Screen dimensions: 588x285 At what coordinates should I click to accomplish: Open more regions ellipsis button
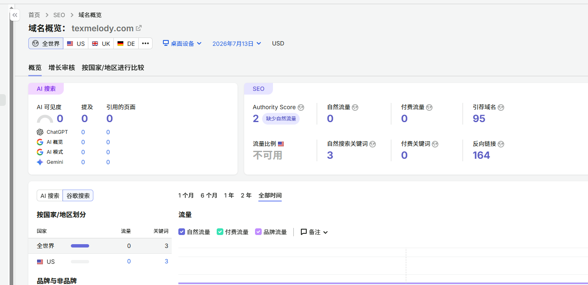[x=145, y=43]
